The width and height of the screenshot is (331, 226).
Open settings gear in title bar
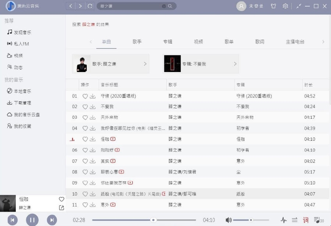point(285,6)
